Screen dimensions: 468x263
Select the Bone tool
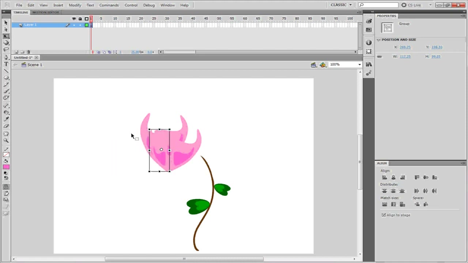coord(6,106)
